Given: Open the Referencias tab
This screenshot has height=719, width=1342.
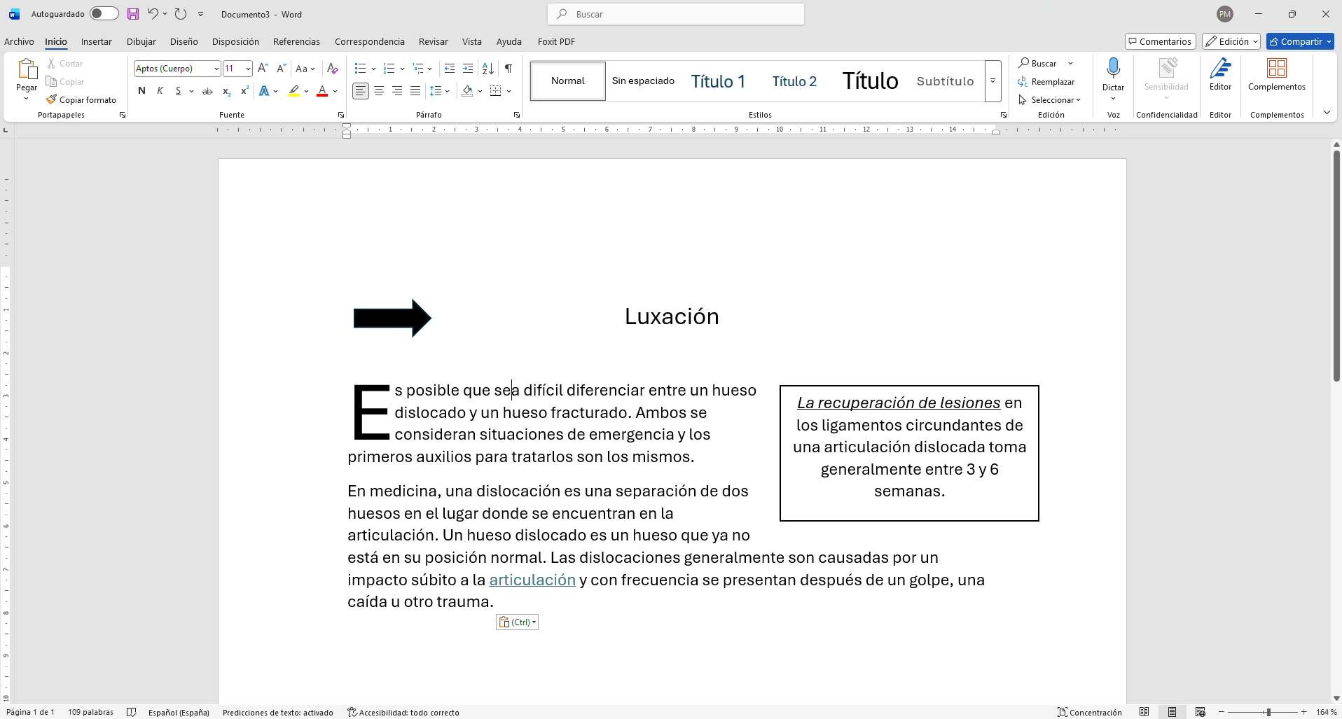Looking at the screenshot, I should tap(296, 41).
